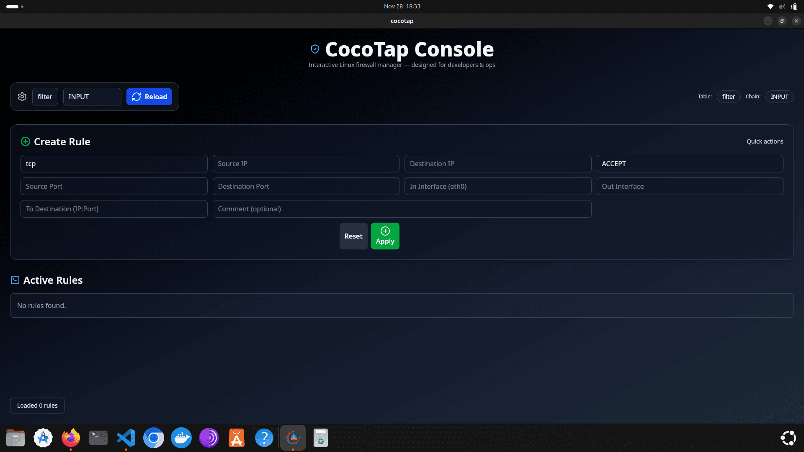Open Firefox from the dock
Screen dimensions: 804x452
71,438
